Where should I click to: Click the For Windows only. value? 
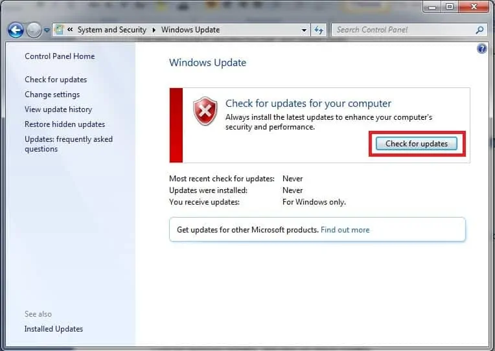click(314, 202)
